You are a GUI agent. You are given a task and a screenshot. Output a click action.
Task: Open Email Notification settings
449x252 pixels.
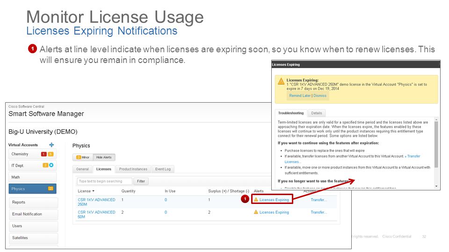[33, 214]
